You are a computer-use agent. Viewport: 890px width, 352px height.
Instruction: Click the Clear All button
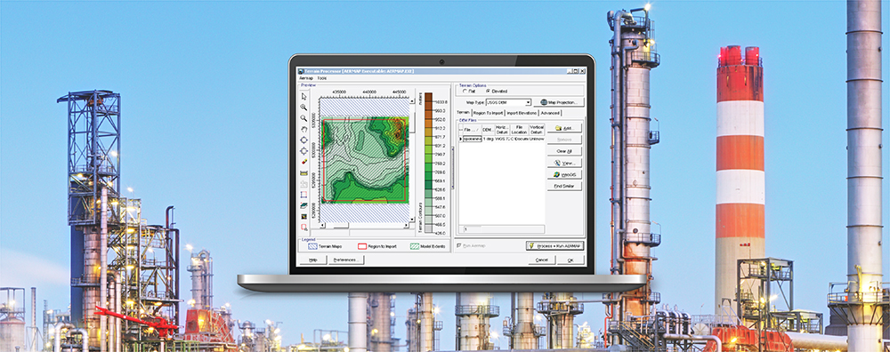[564, 151]
